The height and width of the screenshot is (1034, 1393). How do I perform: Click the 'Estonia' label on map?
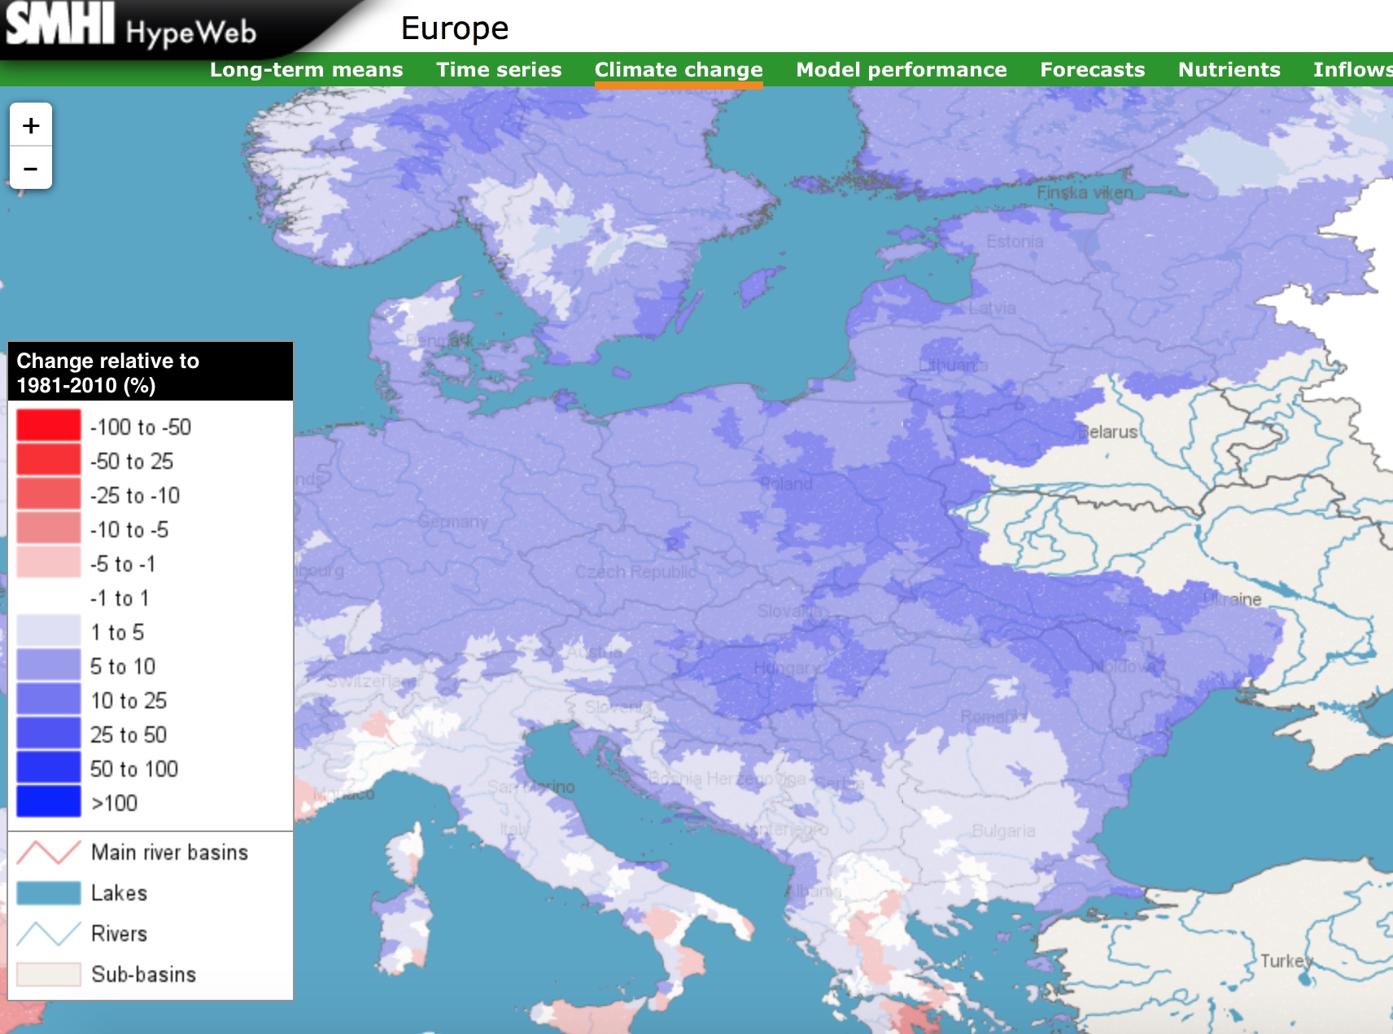[1015, 241]
